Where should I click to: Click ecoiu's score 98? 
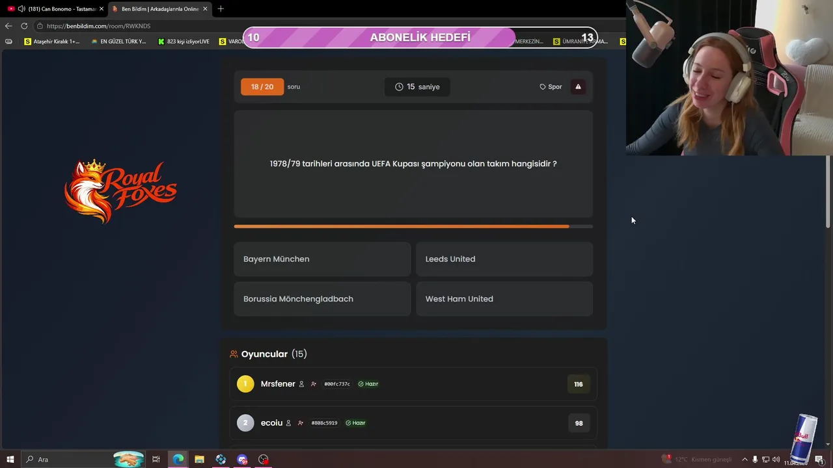click(579, 423)
